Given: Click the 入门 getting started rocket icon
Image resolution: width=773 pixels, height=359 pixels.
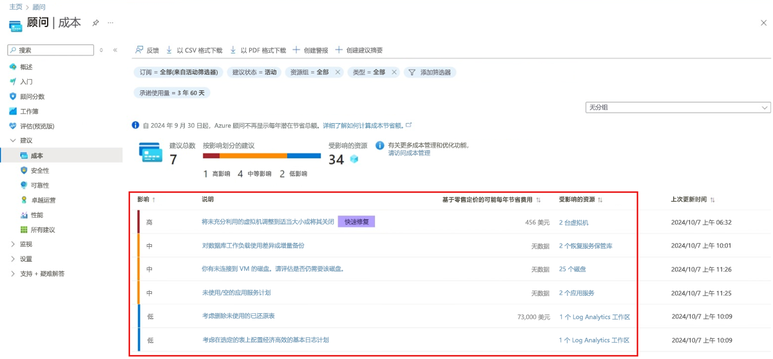Looking at the screenshot, I should [13, 82].
